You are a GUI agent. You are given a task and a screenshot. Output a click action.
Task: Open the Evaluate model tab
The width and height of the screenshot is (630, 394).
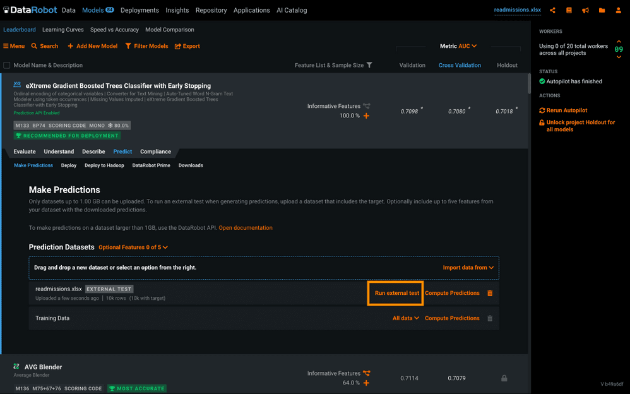(x=25, y=152)
